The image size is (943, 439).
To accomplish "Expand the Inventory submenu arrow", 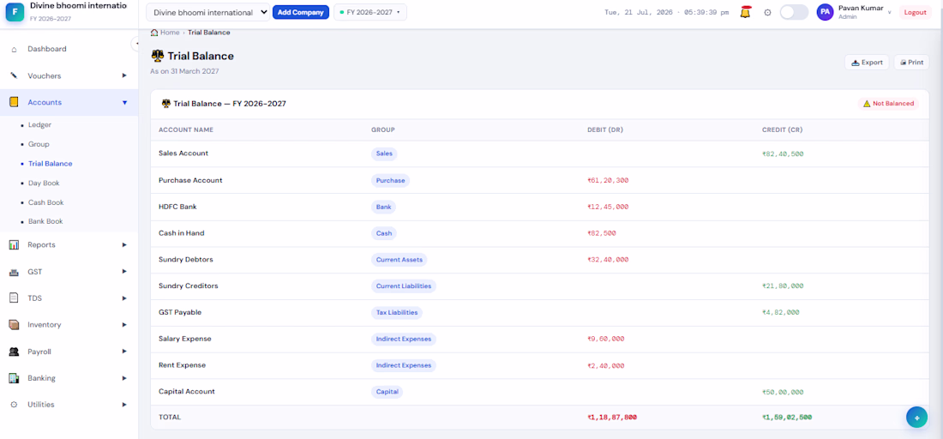I will coord(124,325).
